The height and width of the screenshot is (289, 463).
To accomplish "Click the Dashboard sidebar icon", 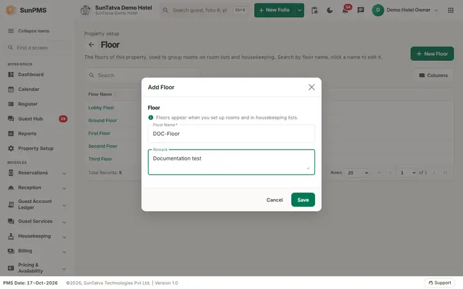I will [11, 74].
